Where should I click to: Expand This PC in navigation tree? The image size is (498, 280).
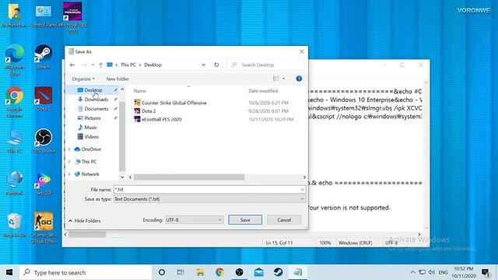click(x=69, y=162)
